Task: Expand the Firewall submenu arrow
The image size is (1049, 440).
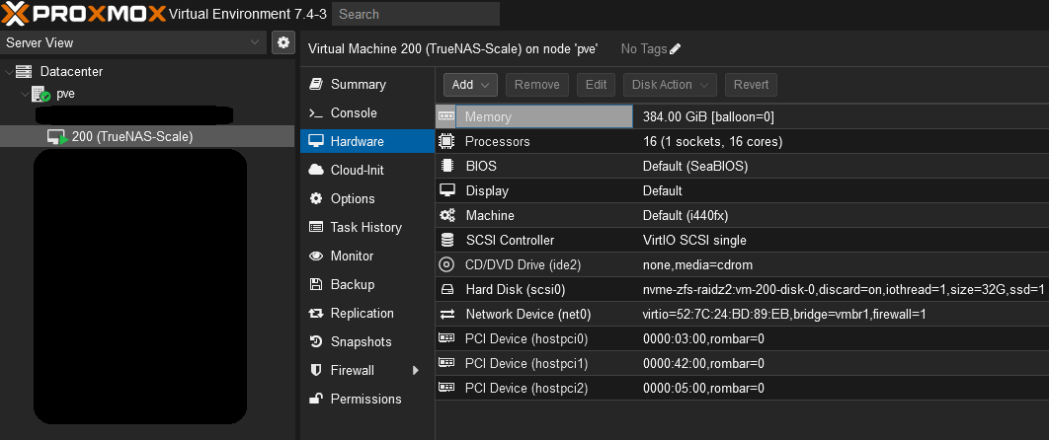Action: (416, 370)
